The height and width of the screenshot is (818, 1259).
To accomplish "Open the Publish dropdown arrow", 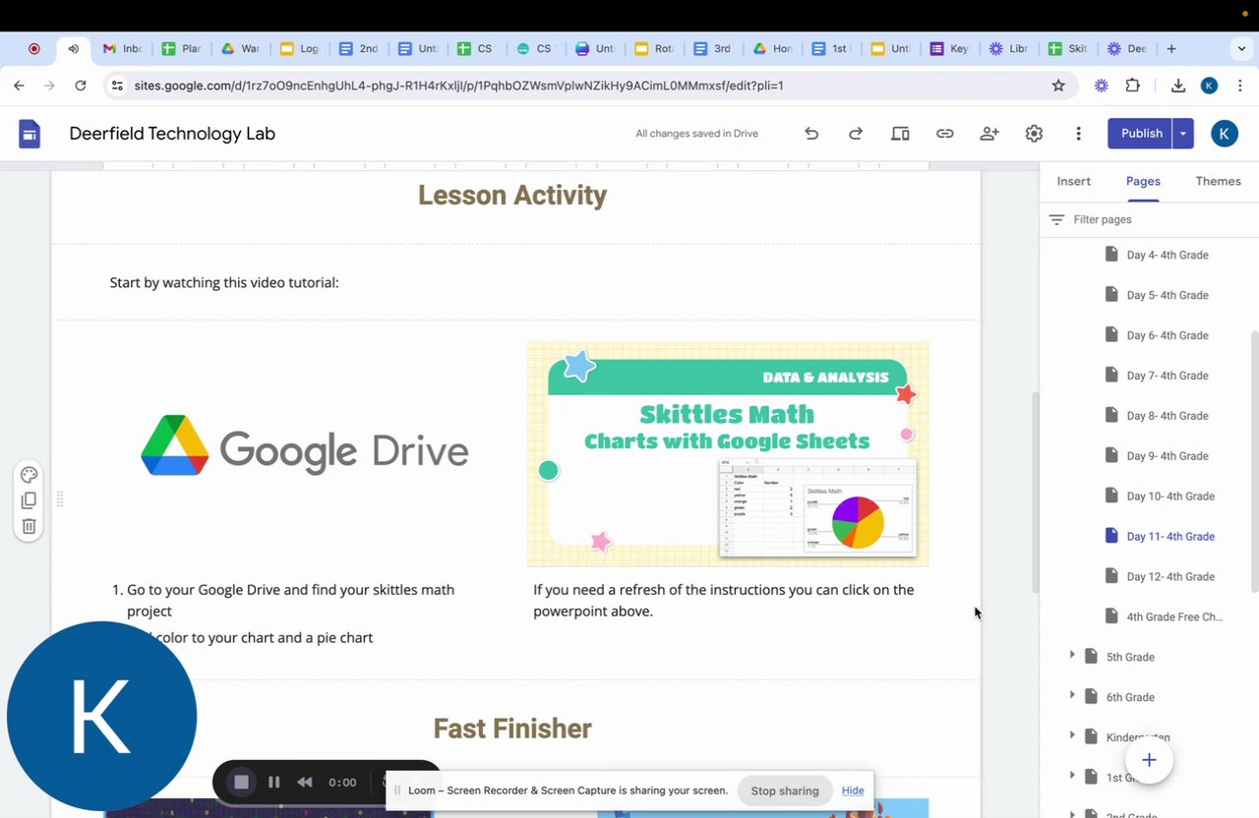I will click(x=1183, y=134).
